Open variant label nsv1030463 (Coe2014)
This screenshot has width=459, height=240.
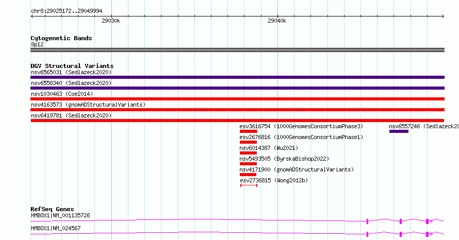[x=62, y=94]
